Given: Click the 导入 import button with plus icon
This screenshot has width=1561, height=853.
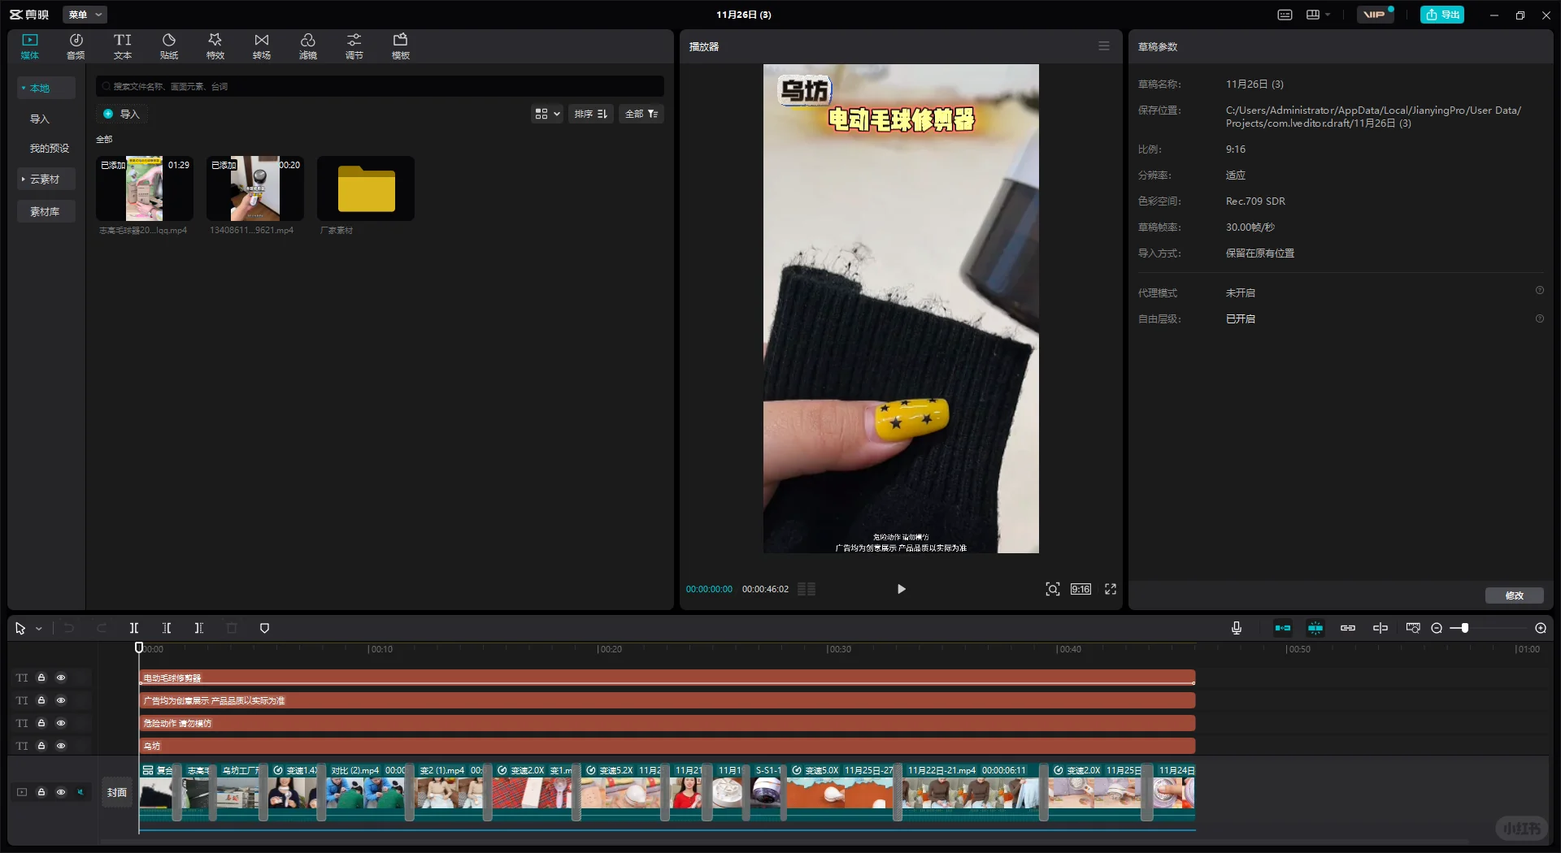Looking at the screenshot, I should point(121,114).
